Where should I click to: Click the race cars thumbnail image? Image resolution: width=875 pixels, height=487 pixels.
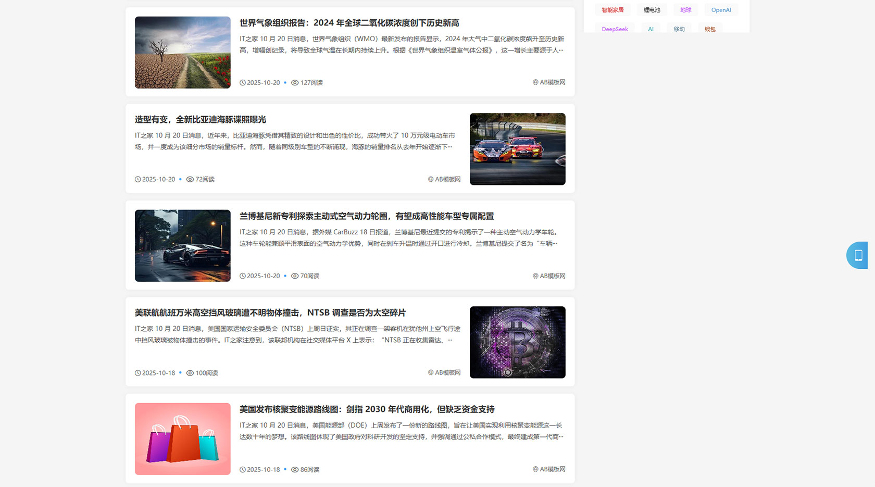(x=517, y=149)
